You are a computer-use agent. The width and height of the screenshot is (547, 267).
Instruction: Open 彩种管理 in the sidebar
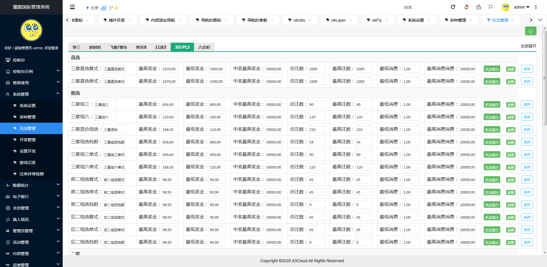coord(31,117)
